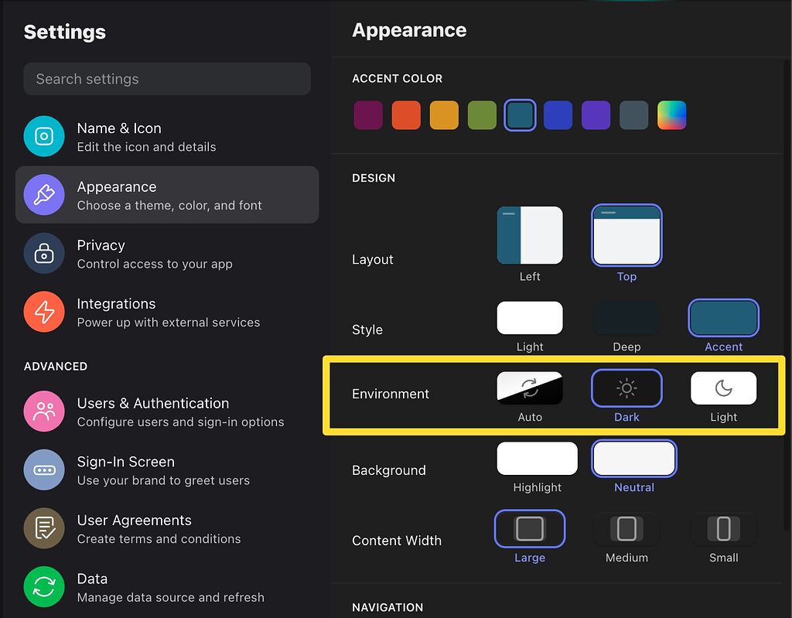Image resolution: width=792 pixels, height=618 pixels.
Task: Select the Left layout option
Action: 530,235
